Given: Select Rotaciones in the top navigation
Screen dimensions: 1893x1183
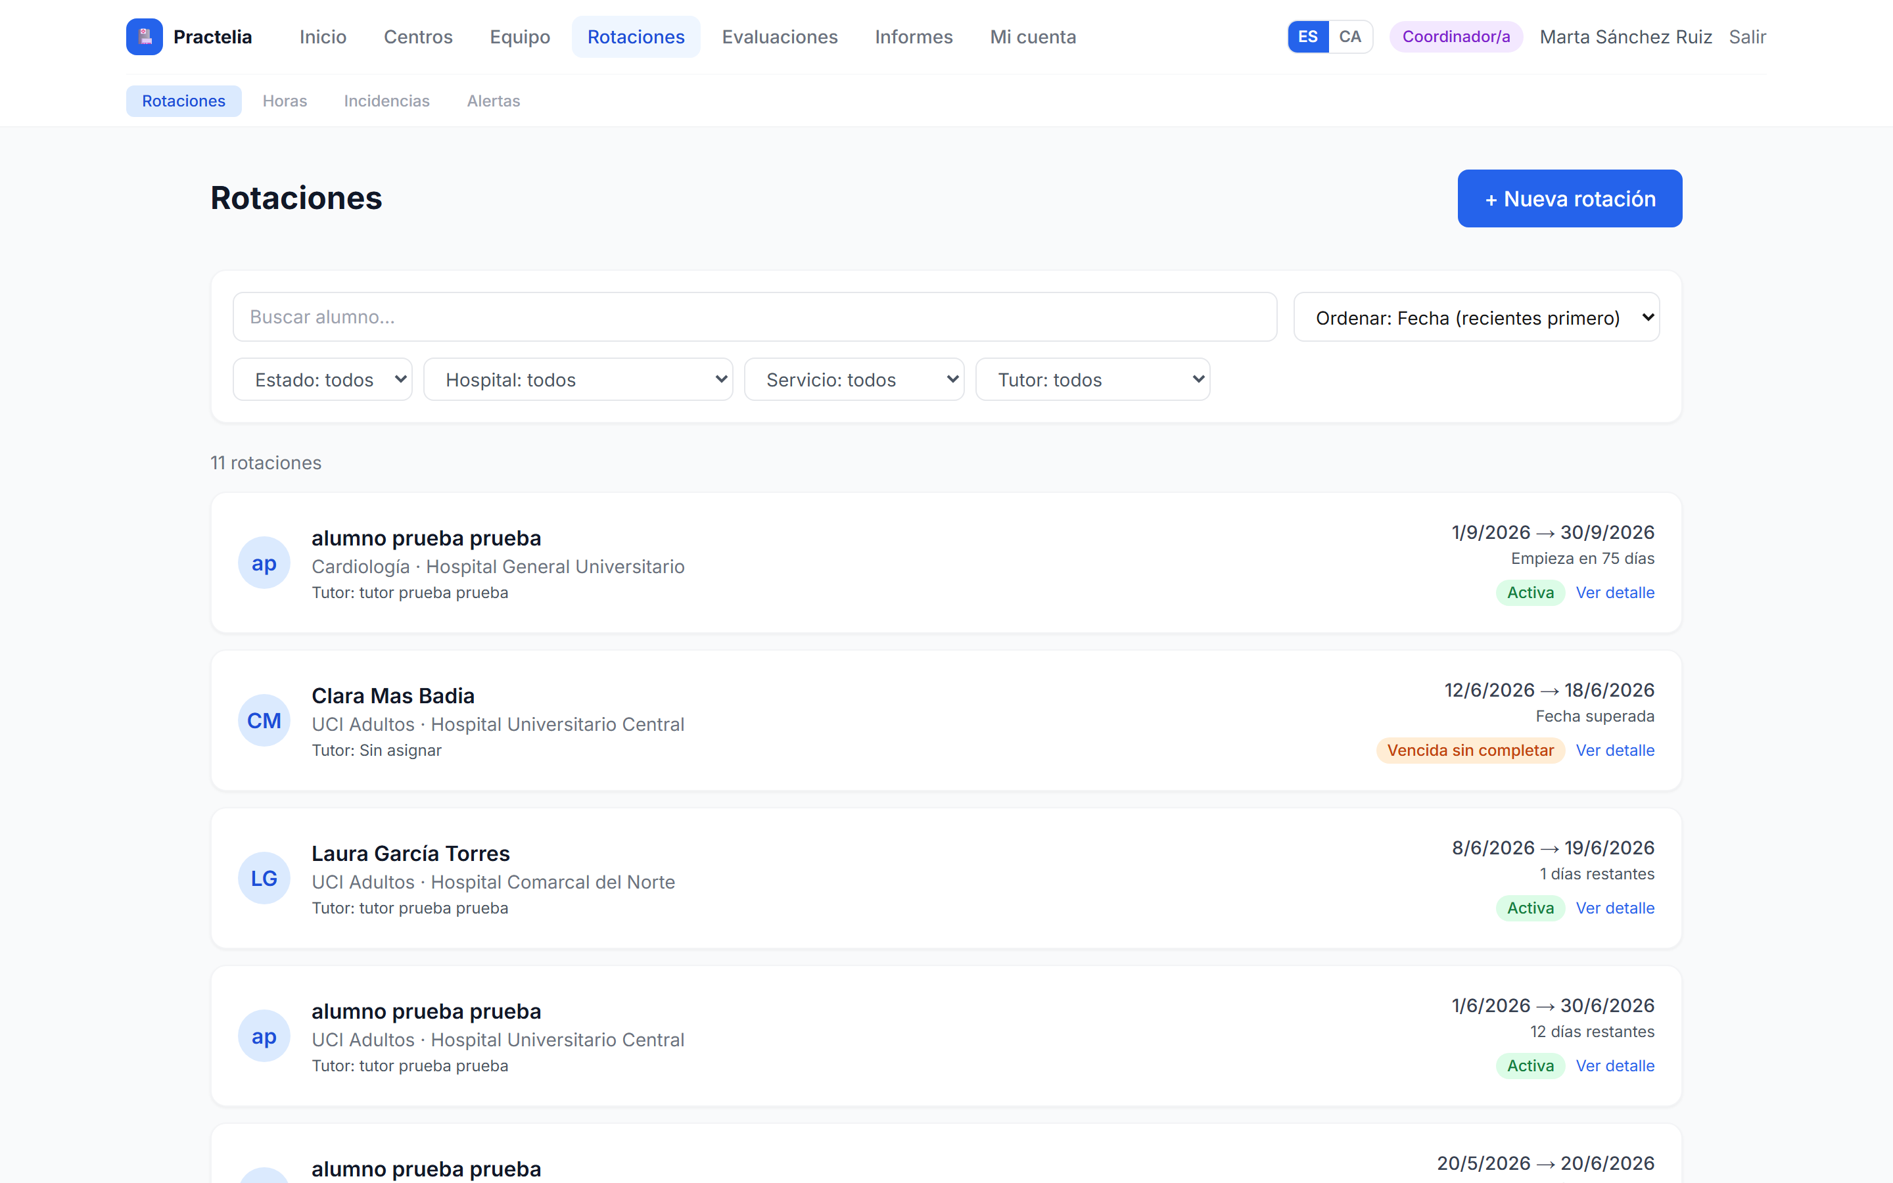Looking at the screenshot, I should pos(636,37).
